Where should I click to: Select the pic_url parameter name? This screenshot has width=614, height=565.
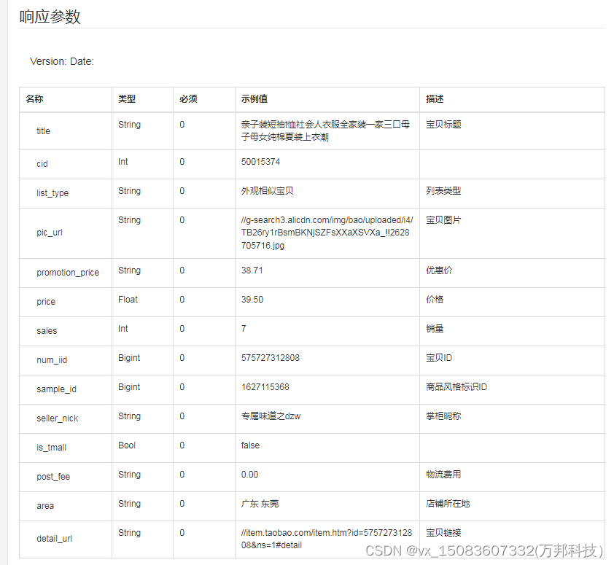tap(50, 233)
